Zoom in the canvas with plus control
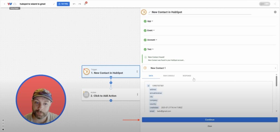Viewport: 280px width, 132px height. pos(3,120)
